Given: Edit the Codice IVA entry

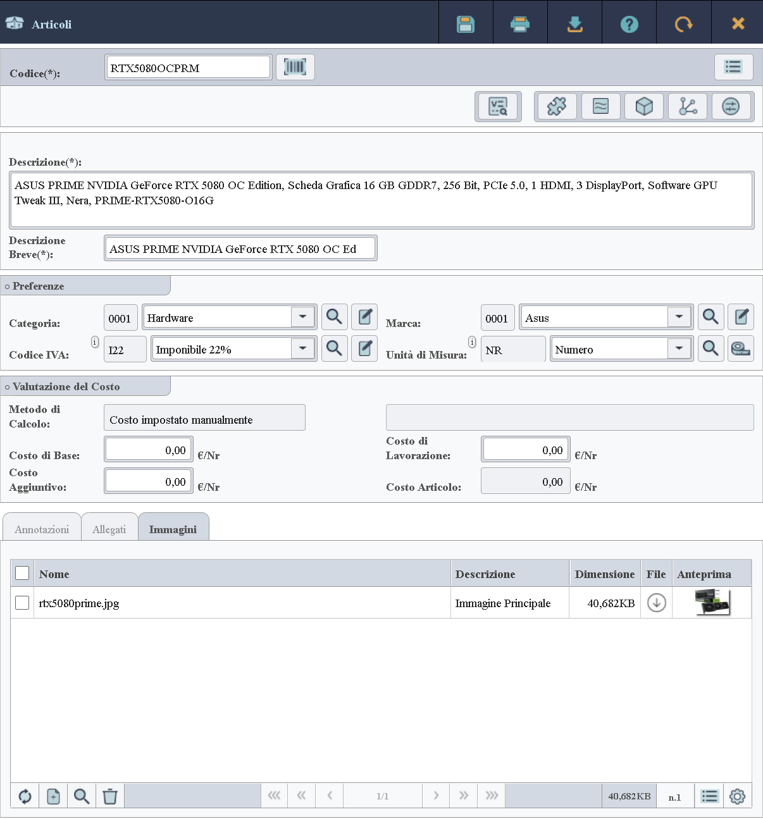Looking at the screenshot, I should point(364,348).
